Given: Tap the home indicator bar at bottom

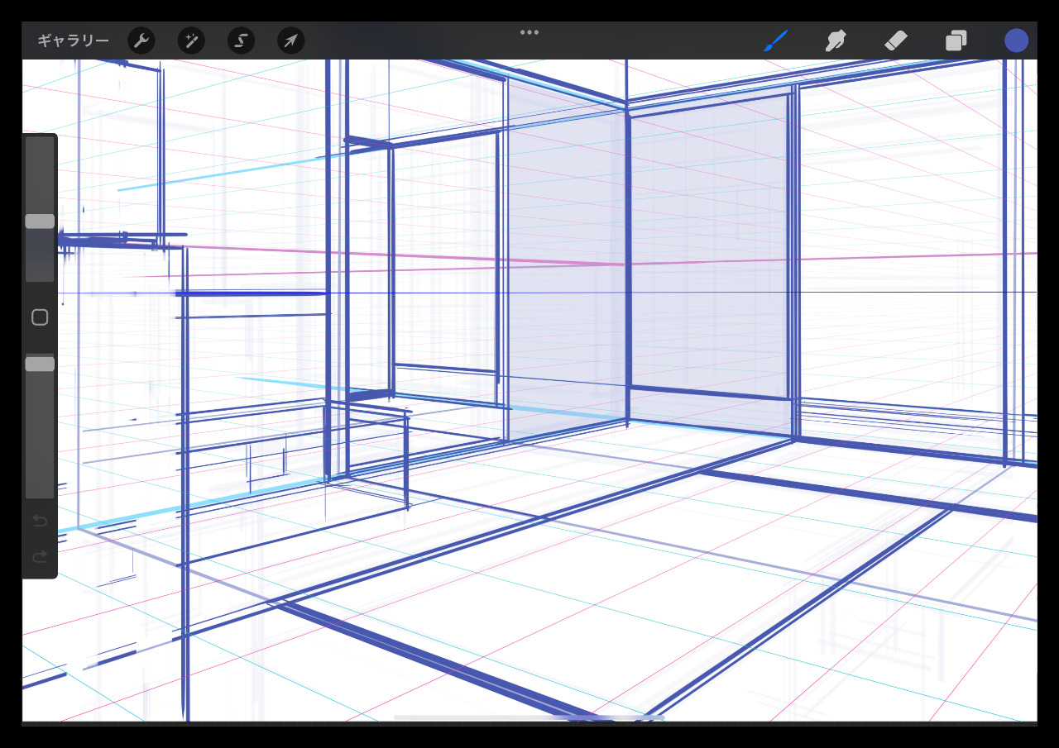Looking at the screenshot, I should [529, 717].
